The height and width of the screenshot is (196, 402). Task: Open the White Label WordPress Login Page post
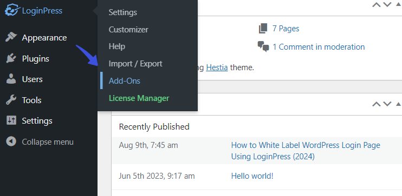coord(306,151)
